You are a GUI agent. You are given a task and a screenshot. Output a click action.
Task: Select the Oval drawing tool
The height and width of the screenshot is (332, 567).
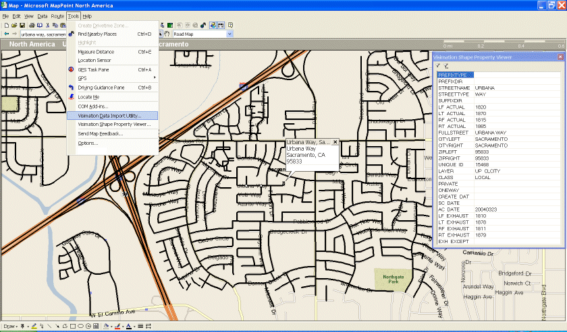[x=80, y=326]
